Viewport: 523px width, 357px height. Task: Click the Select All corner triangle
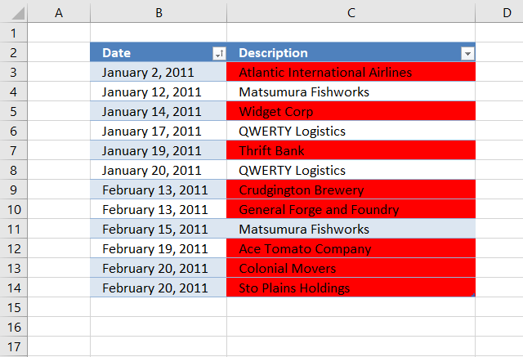pyautogui.click(x=17, y=13)
